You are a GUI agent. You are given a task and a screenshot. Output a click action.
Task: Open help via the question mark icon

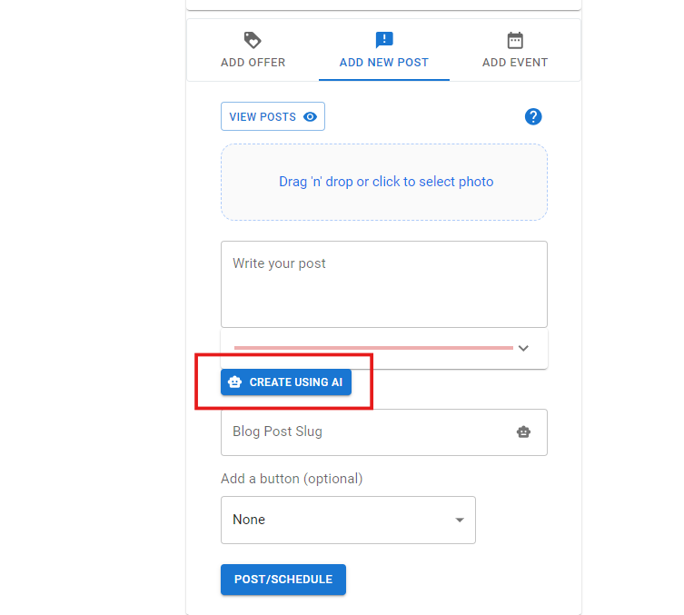pyautogui.click(x=533, y=116)
